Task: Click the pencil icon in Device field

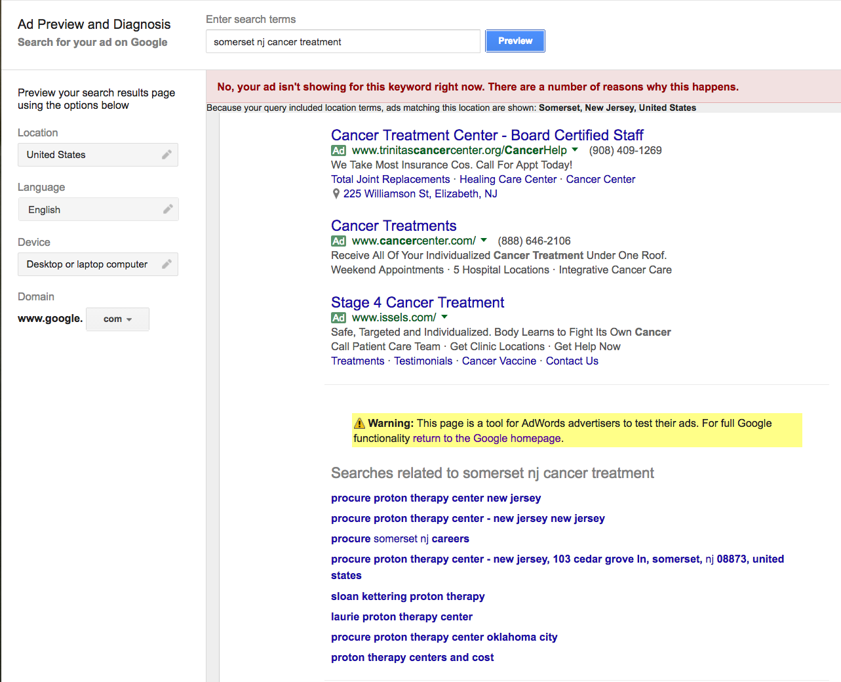Action: (166, 264)
